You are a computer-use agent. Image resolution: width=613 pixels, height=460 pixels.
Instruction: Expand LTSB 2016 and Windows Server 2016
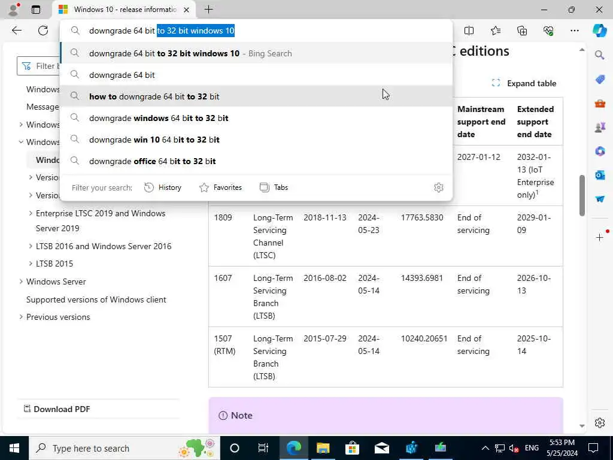(31, 246)
